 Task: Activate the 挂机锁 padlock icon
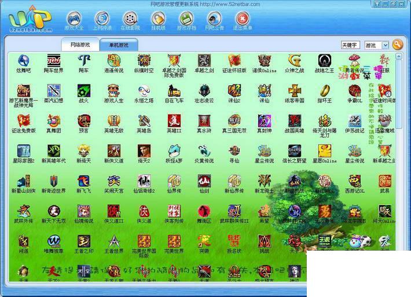pyautogui.click(x=158, y=19)
